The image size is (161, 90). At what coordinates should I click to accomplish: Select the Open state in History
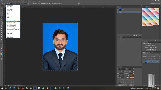[x=129, y=12]
